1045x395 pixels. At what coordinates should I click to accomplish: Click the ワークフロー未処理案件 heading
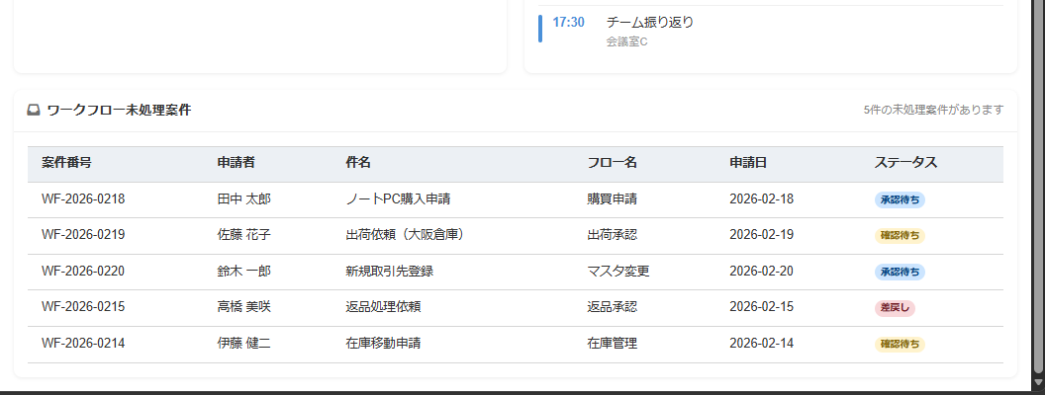coord(119,111)
